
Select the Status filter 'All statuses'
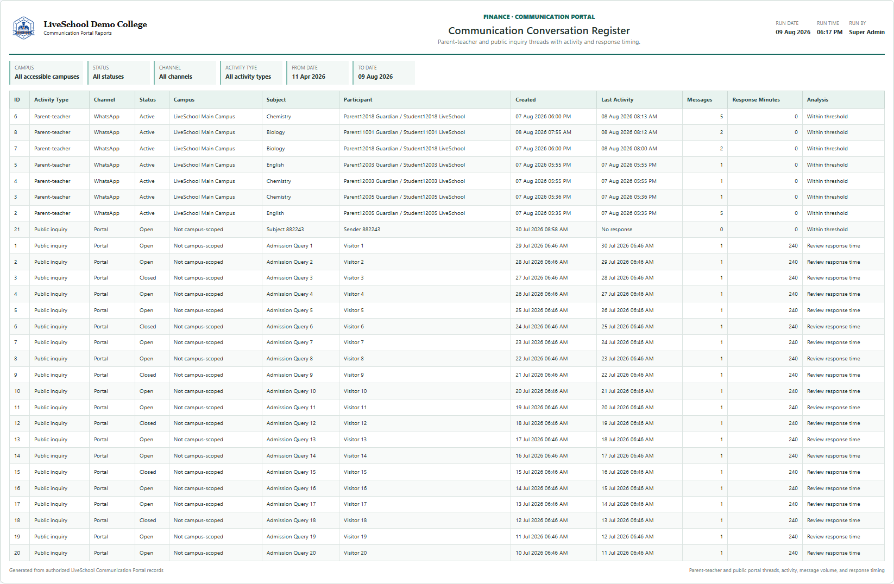tap(119, 72)
